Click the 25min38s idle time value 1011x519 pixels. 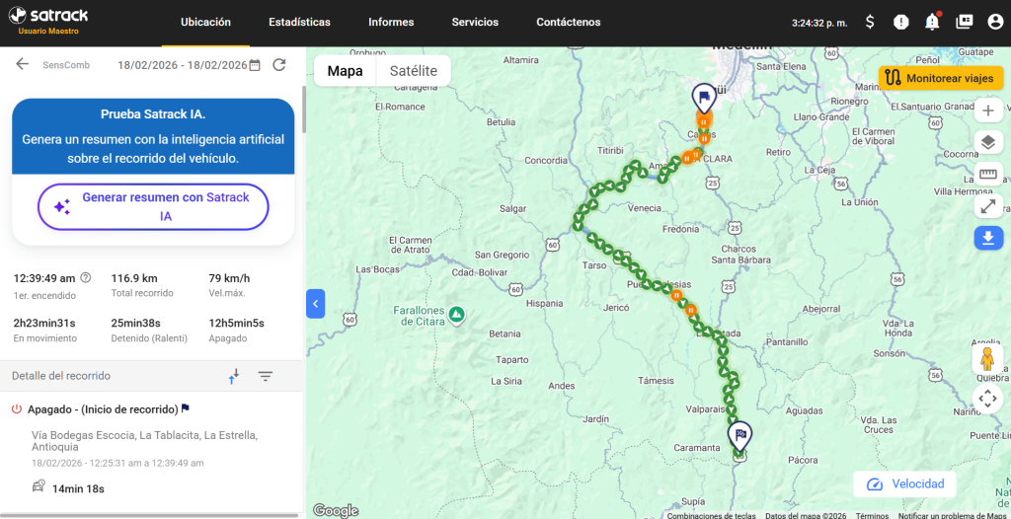[135, 323]
